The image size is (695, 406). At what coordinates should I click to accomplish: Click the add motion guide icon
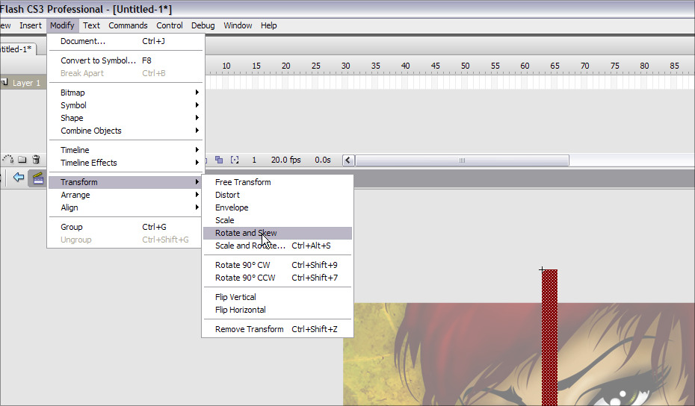point(8,160)
